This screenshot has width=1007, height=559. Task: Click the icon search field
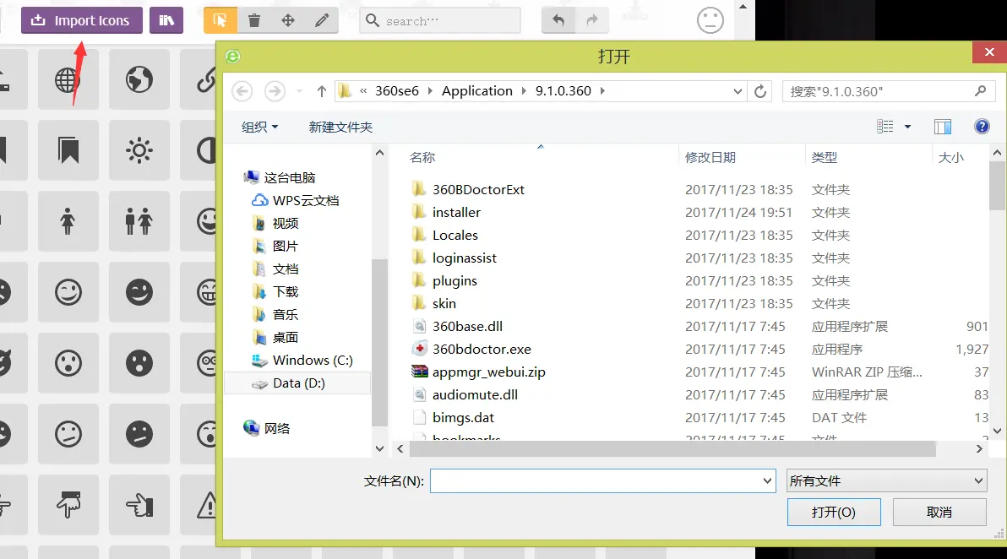(440, 20)
